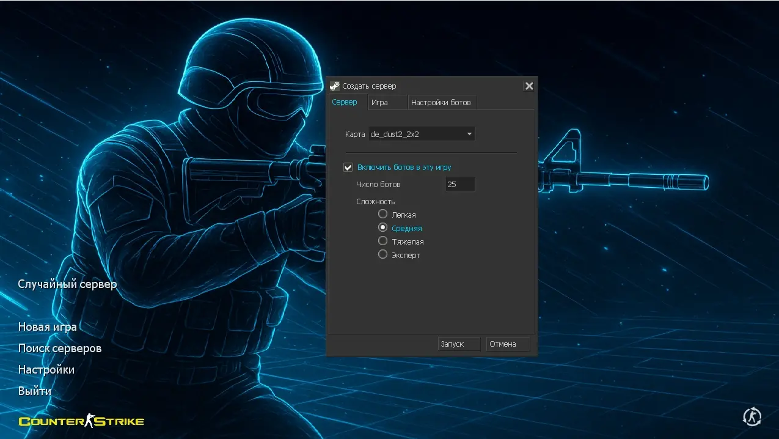Open Поиск серверов menu item

60,349
